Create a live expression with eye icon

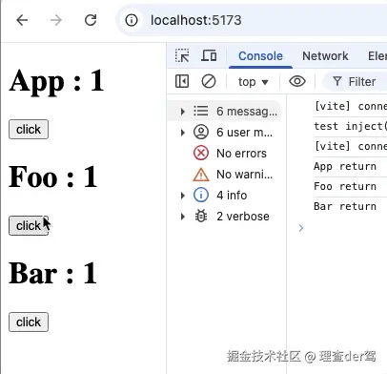(x=297, y=81)
